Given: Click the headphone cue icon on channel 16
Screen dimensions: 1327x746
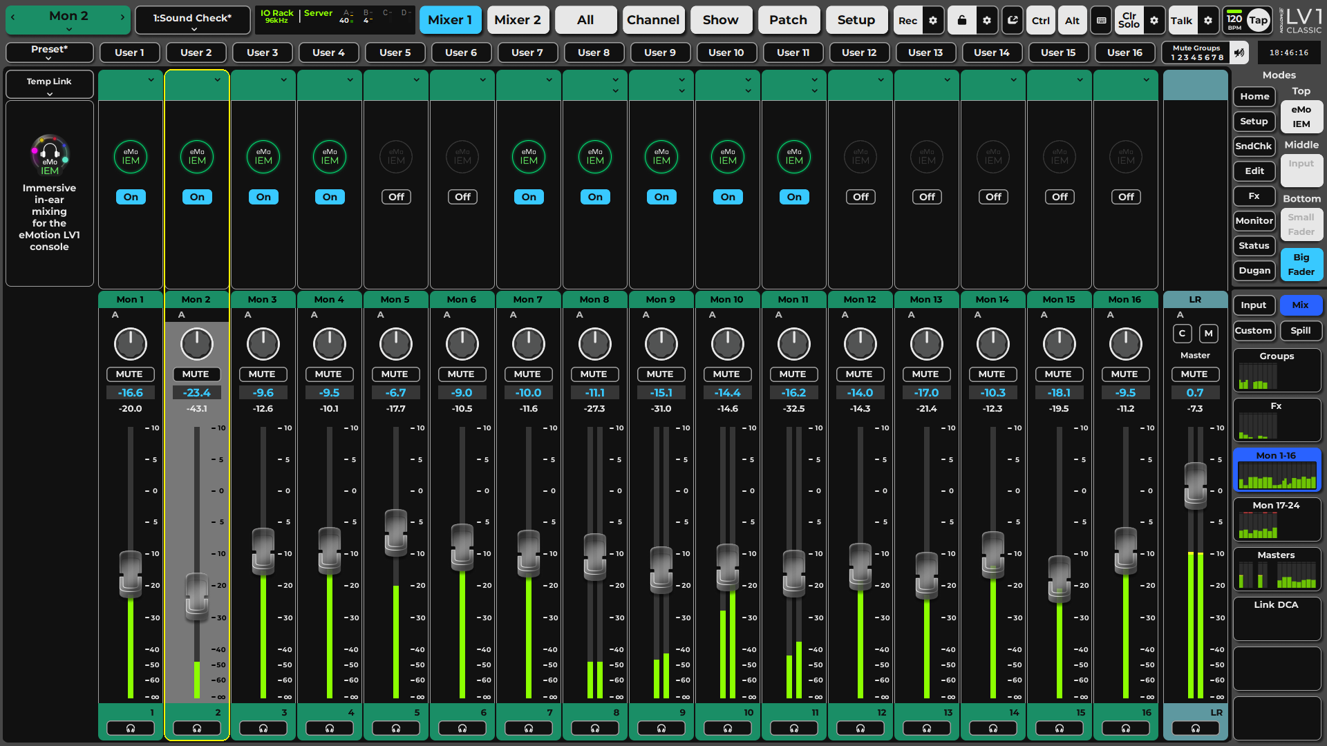Looking at the screenshot, I should [x=1126, y=728].
